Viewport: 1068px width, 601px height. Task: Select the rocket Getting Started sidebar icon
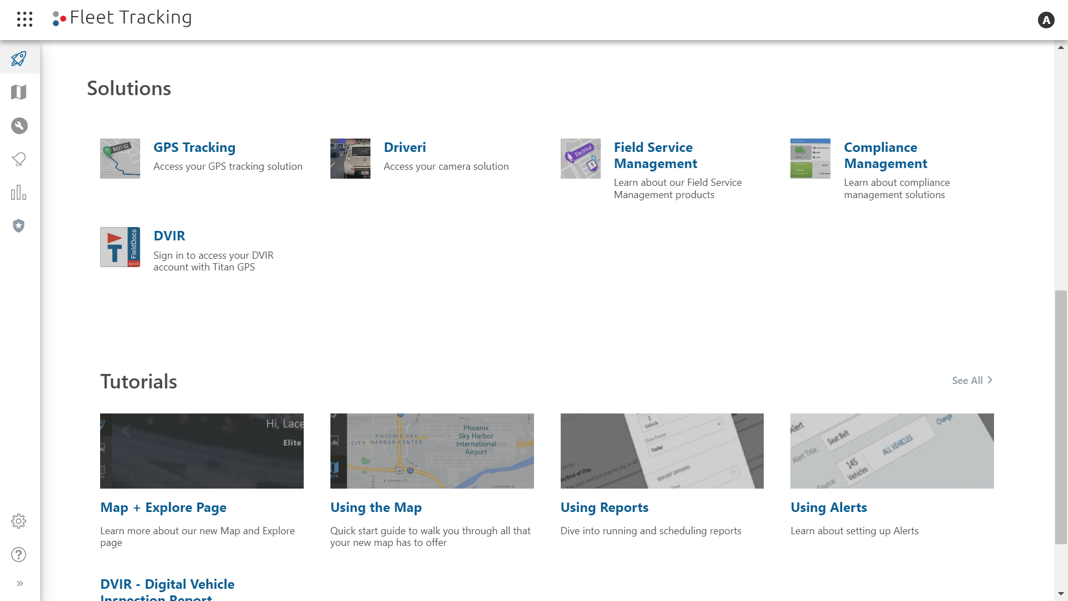point(19,58)
